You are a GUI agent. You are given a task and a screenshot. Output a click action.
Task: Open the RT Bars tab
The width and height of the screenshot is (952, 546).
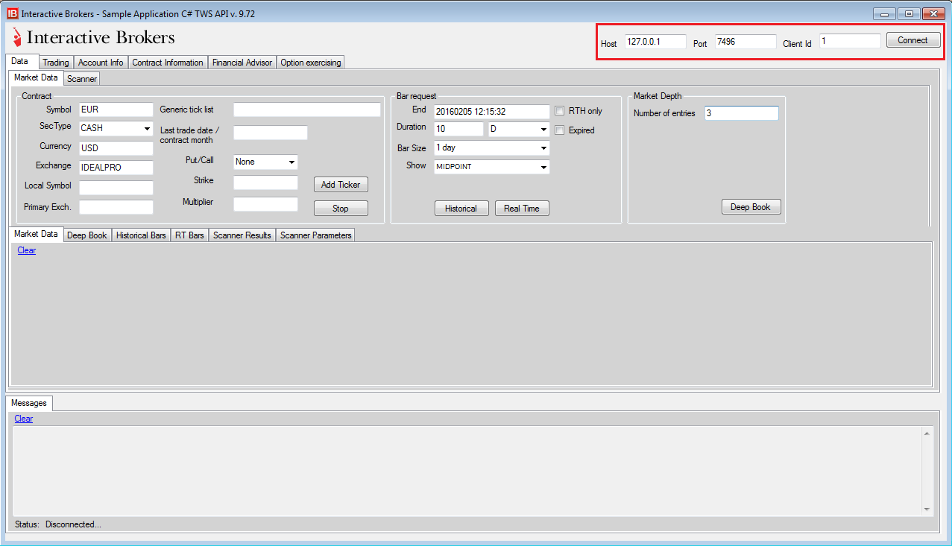pyautogui.click(x=189, y=235)
